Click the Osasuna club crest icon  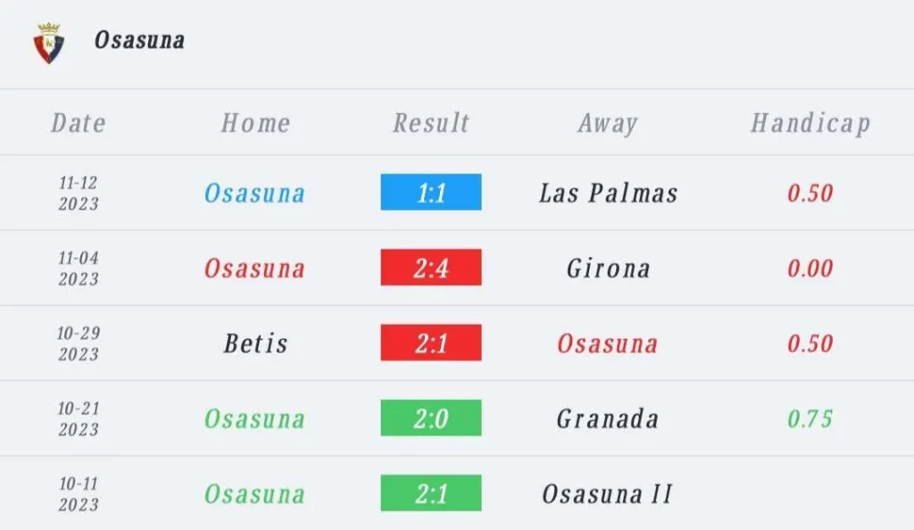point(49,43)
